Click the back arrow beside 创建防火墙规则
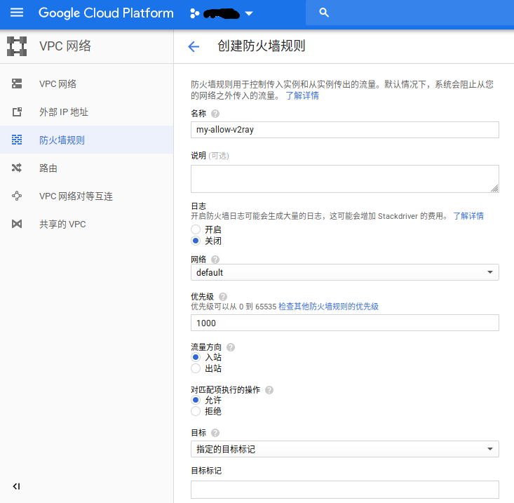The image size is (514, 503). (194, 47)
